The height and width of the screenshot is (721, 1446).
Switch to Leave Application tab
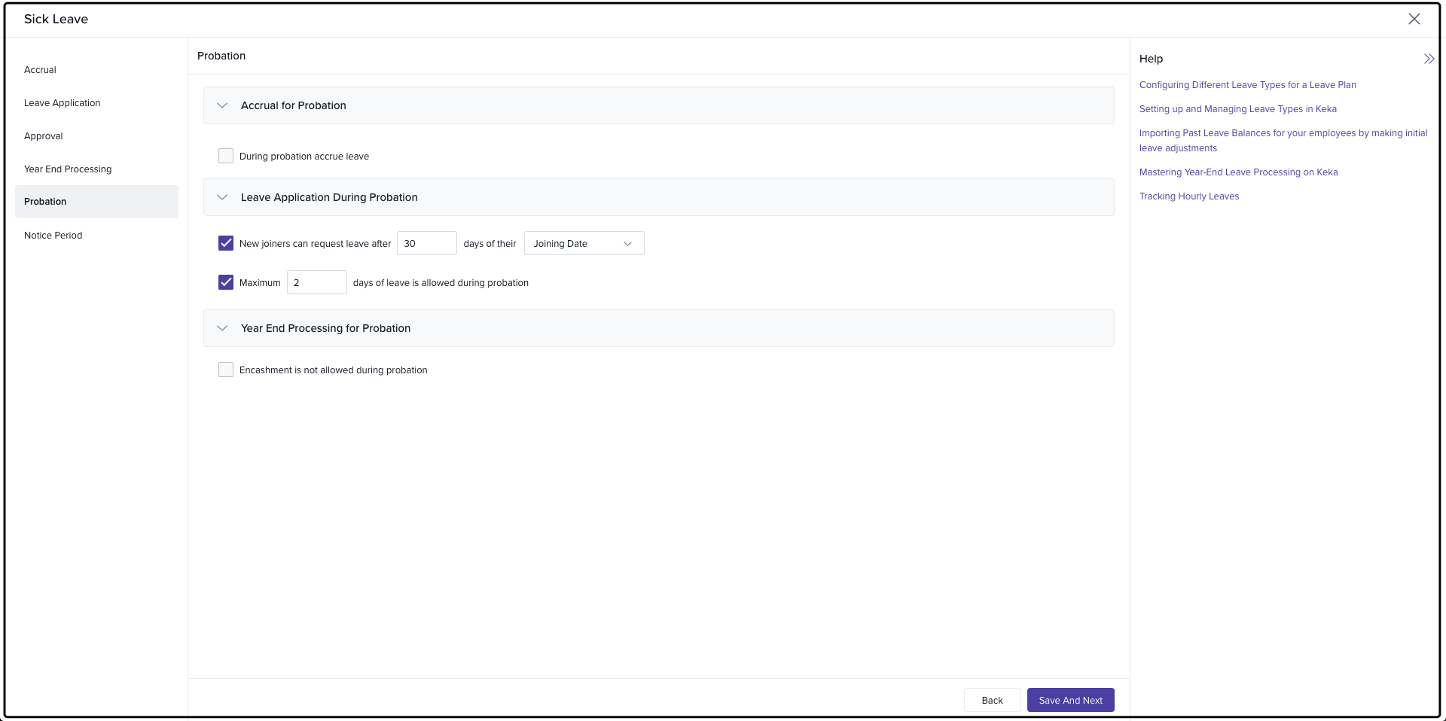pos(63,103)
